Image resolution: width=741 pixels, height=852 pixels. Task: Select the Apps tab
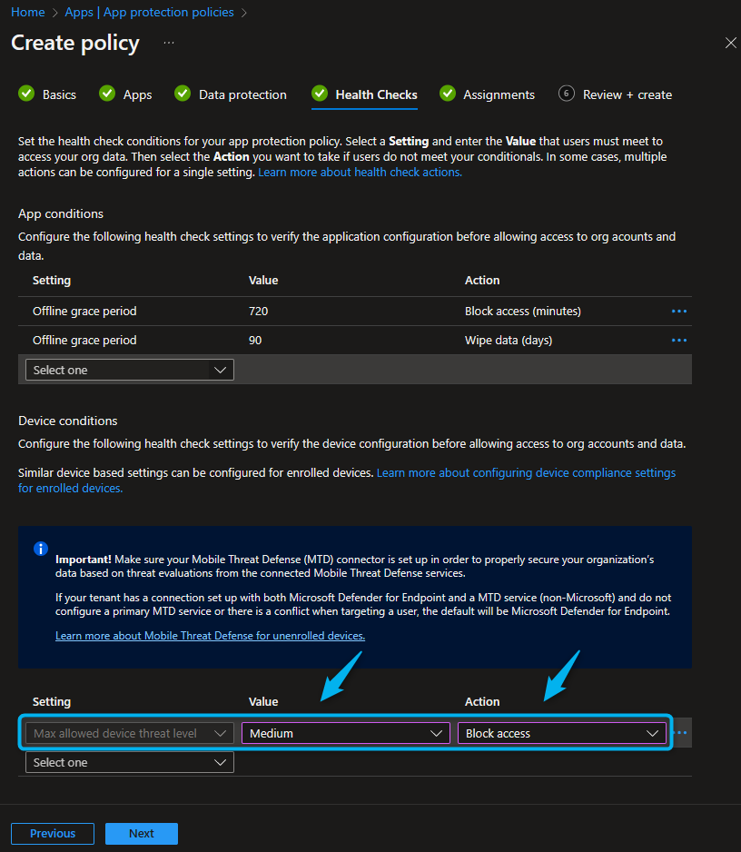pos(137,94)
